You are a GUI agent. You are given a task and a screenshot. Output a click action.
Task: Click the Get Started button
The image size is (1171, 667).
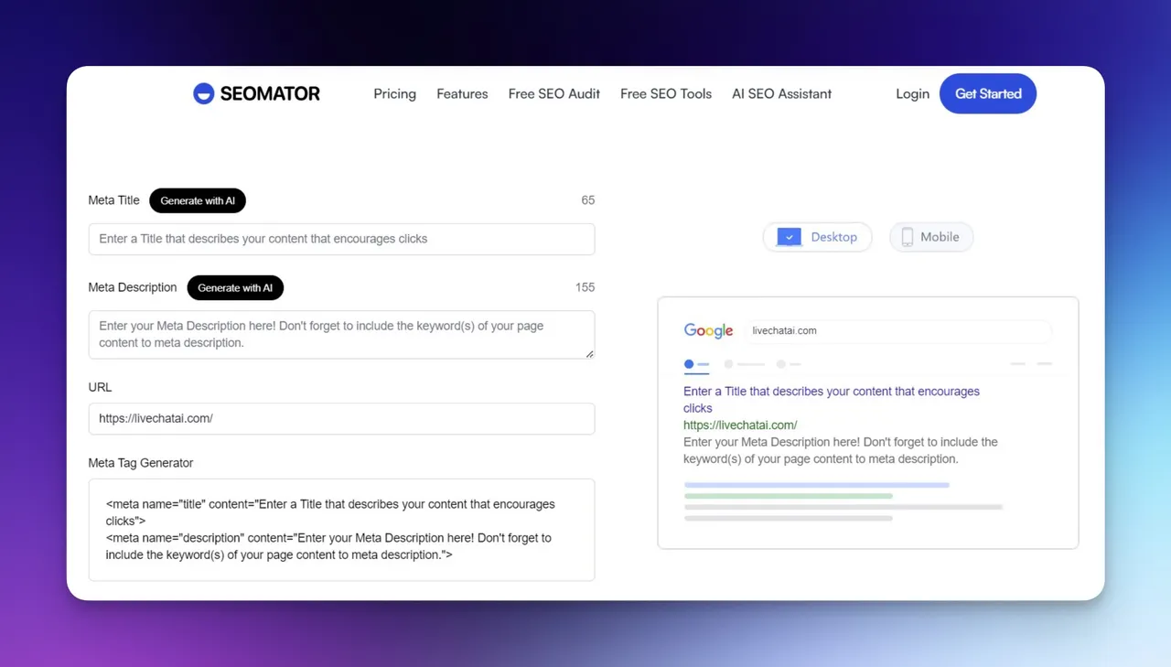coord(988,93)
